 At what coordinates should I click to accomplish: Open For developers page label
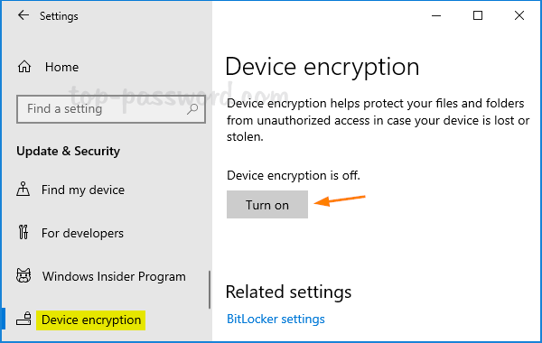(x=82, y=233)
